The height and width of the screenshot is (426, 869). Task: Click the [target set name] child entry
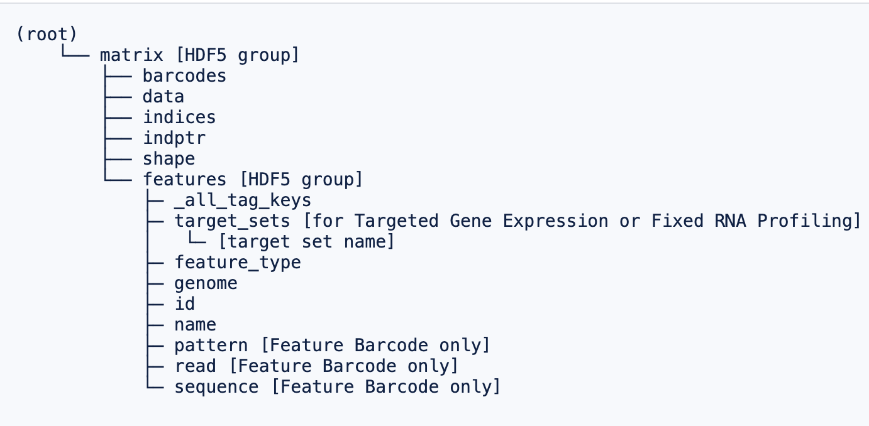tap(306, 241)
